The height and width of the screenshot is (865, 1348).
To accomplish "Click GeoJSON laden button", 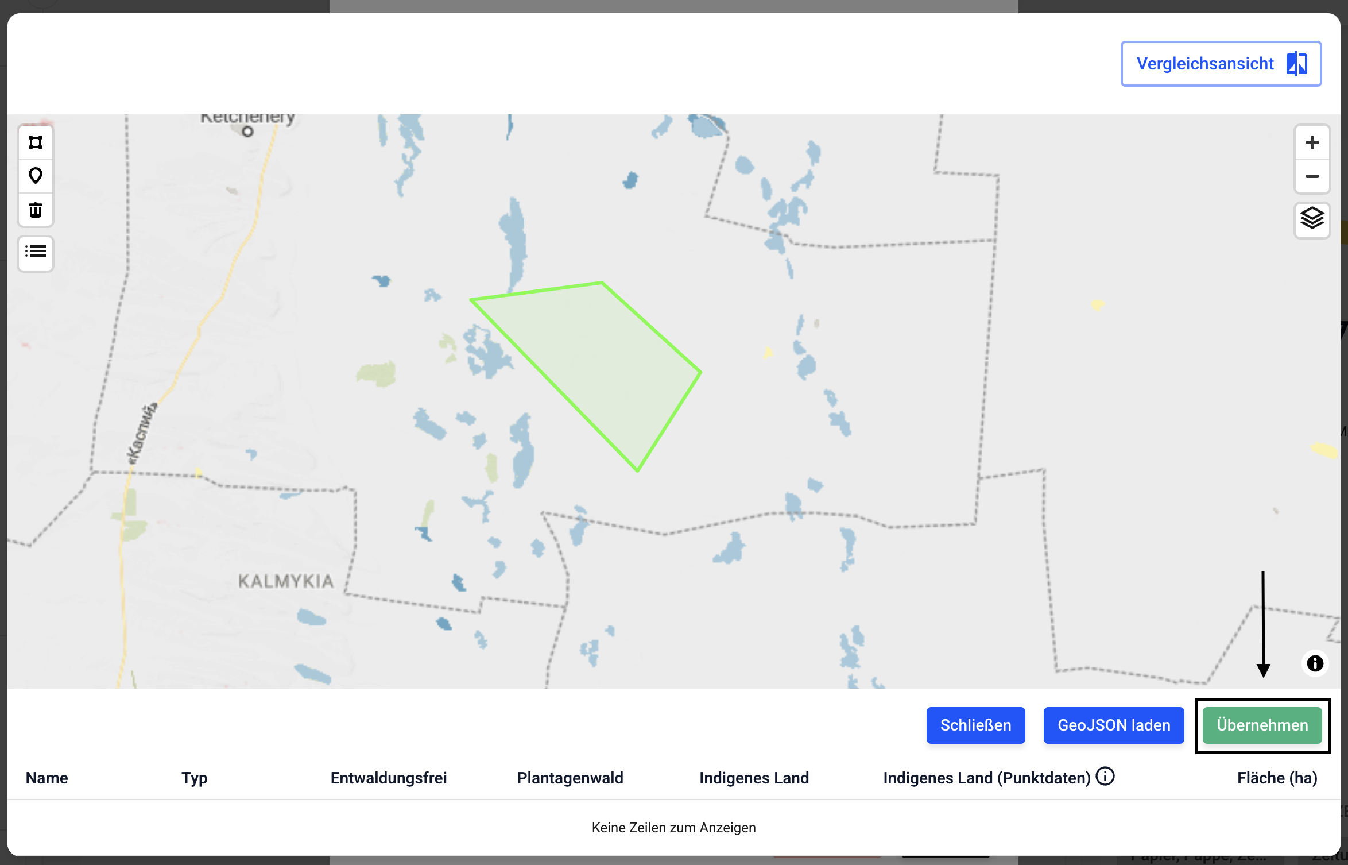I will point(1114,725).
